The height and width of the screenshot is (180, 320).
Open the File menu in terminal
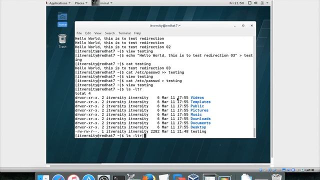click(79, 33)
